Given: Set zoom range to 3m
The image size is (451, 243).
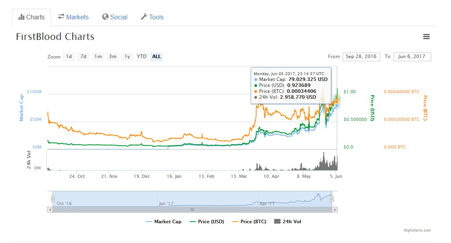Looking at the screenshot, I should (113, 57).
